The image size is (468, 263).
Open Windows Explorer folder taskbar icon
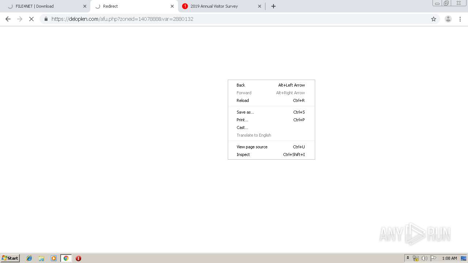pos(41,258)
